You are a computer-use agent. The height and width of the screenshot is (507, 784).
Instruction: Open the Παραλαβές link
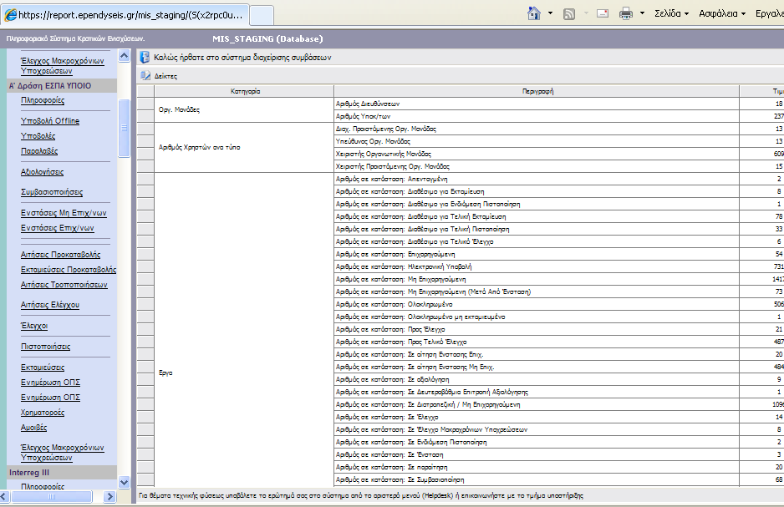[x=39, y=151]
